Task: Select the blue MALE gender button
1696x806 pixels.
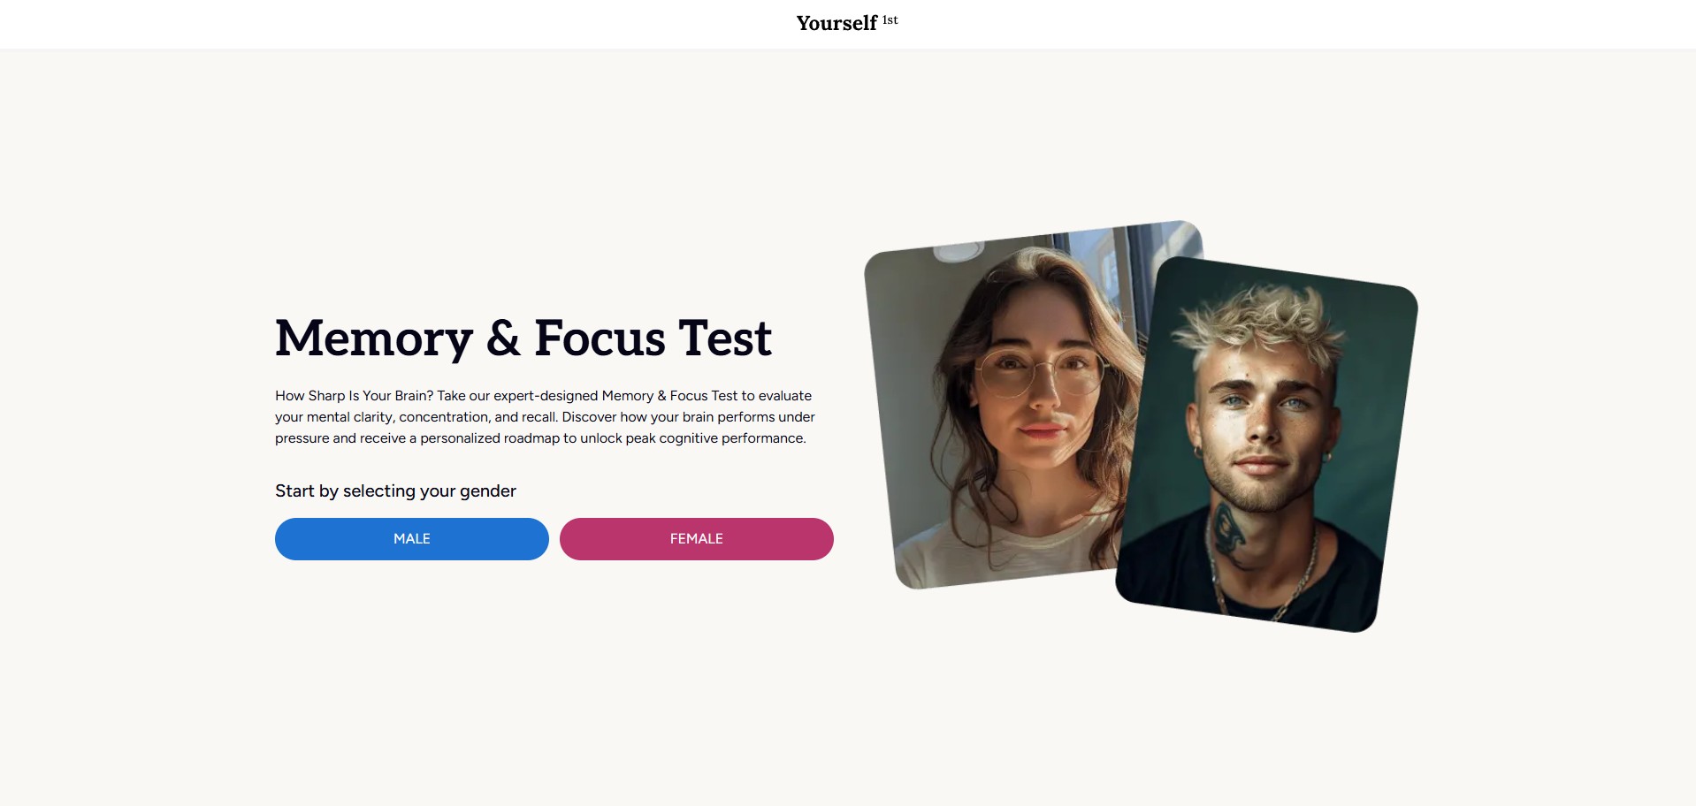Action: 411,539
